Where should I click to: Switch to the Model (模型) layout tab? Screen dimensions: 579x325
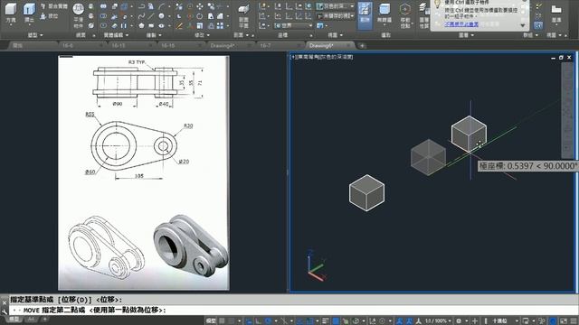pyautogui.click(x=14, y=319)
